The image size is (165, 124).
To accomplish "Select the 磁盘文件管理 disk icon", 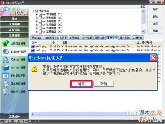I will tap(6, 52).
